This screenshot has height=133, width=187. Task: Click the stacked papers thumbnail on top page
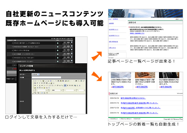121,75
